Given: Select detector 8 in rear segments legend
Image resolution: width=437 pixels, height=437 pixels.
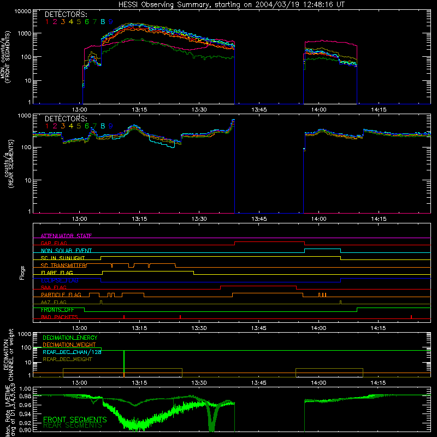Looking at the screenshot, I should pos(103,126).
